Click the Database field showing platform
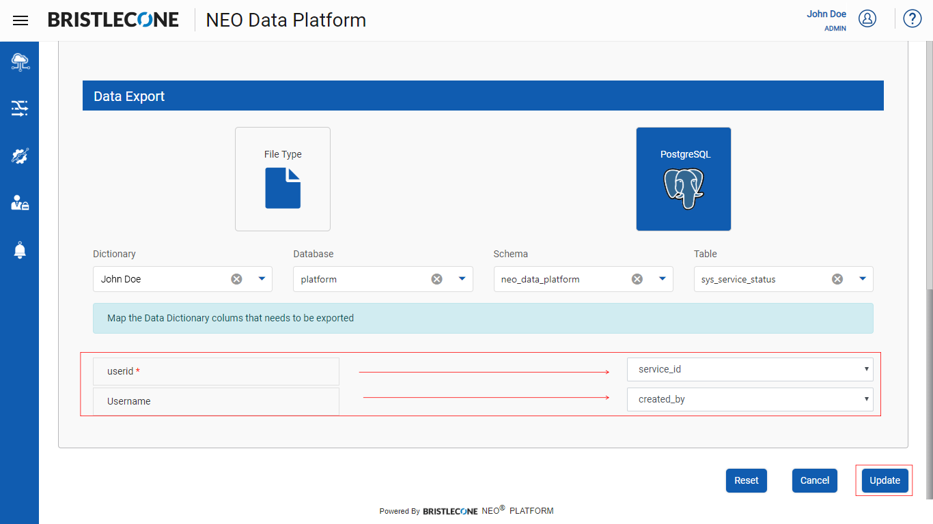 383,279
